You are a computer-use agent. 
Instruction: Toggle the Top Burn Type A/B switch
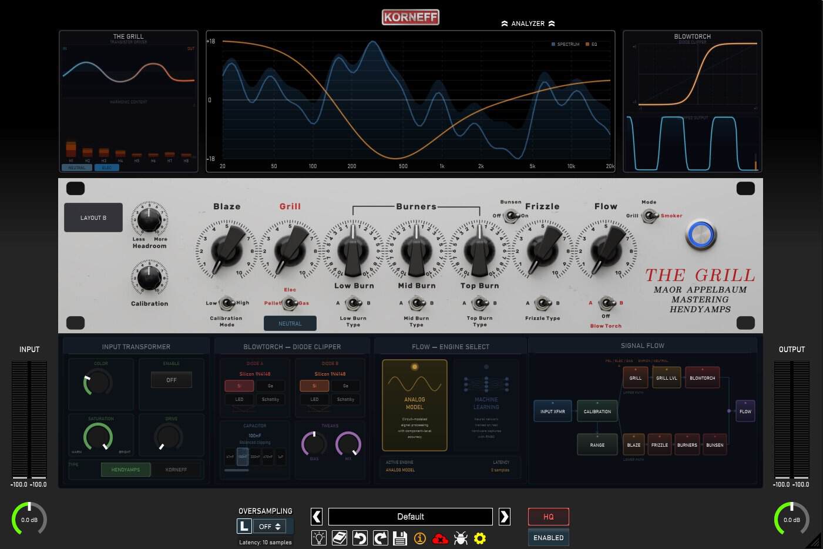point(480,303)
